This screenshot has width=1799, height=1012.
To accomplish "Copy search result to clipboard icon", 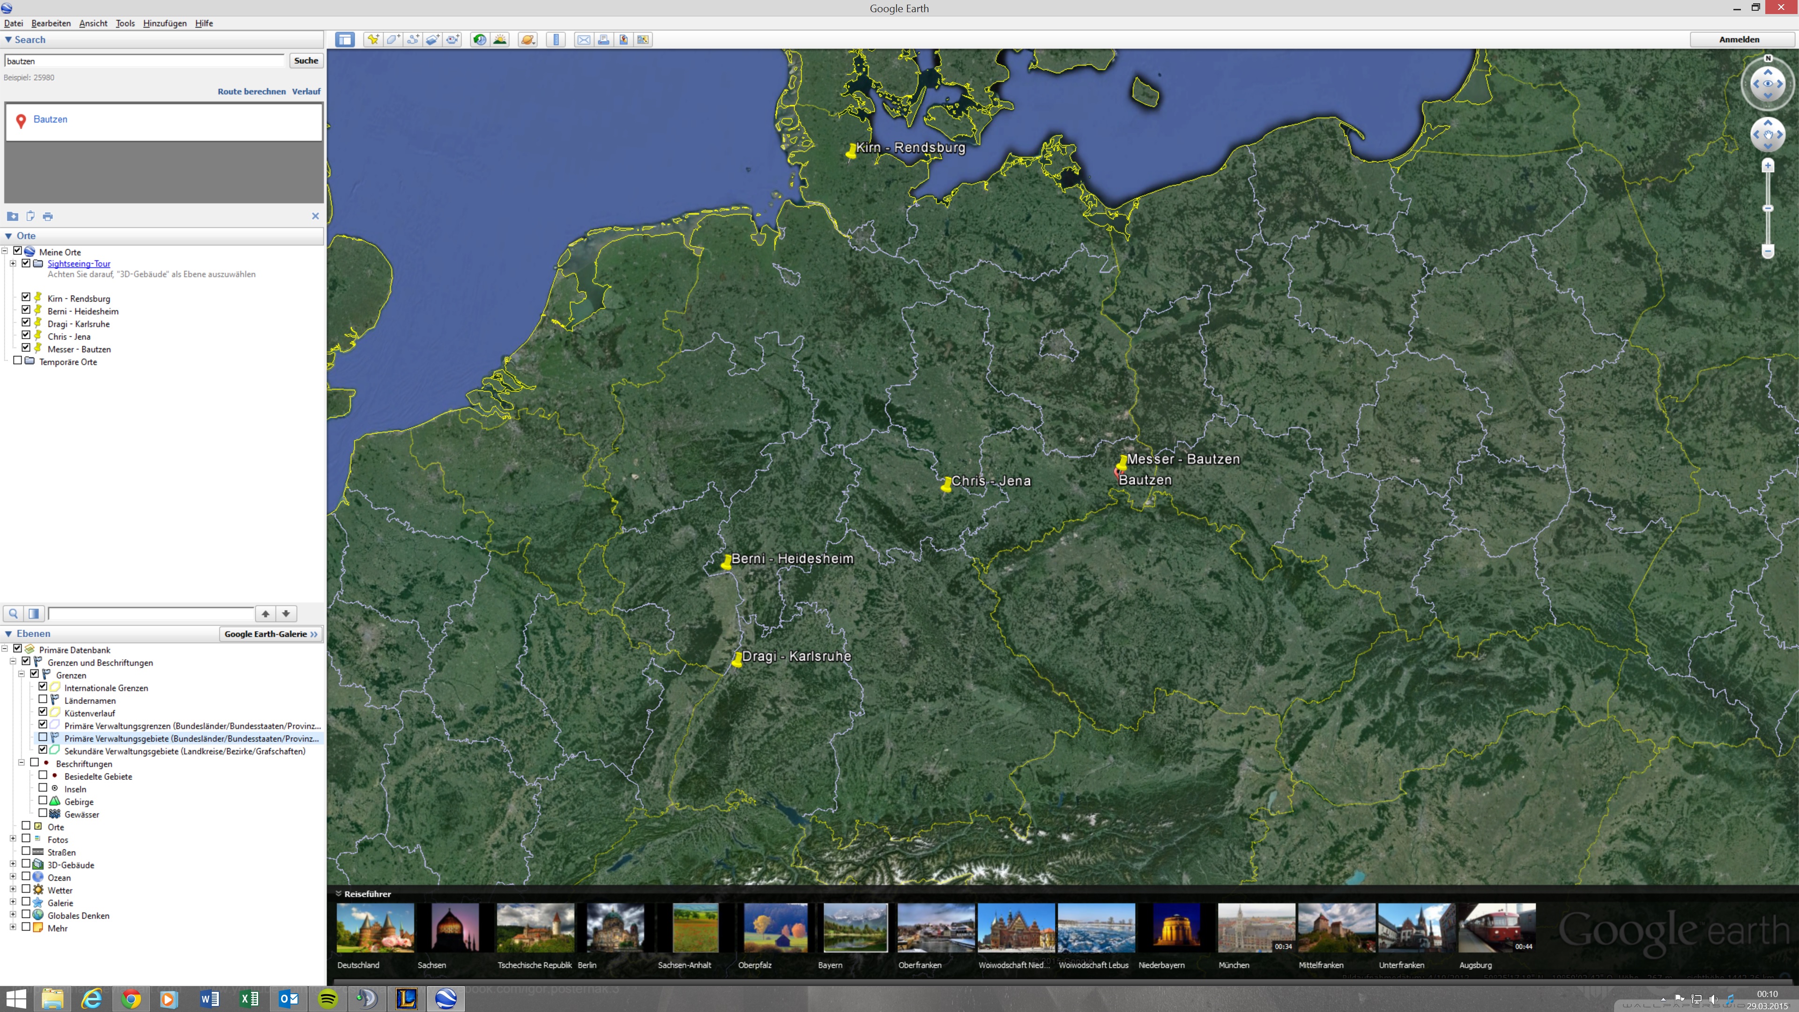I will coord(30,216).
